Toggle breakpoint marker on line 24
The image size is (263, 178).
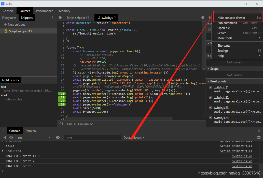pos(62,104)
